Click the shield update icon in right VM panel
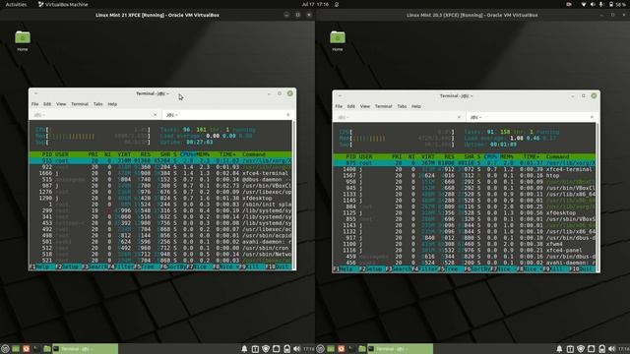Image resolution: width=630 pixels, height=354 pixels. 581,349
